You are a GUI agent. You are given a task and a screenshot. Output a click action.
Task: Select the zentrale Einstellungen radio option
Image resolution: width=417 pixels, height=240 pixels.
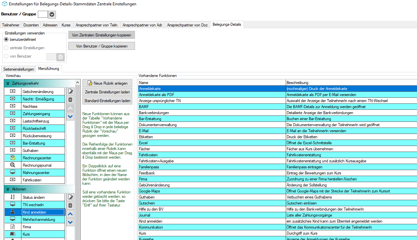pyautogui.click(x=6, y=48)
